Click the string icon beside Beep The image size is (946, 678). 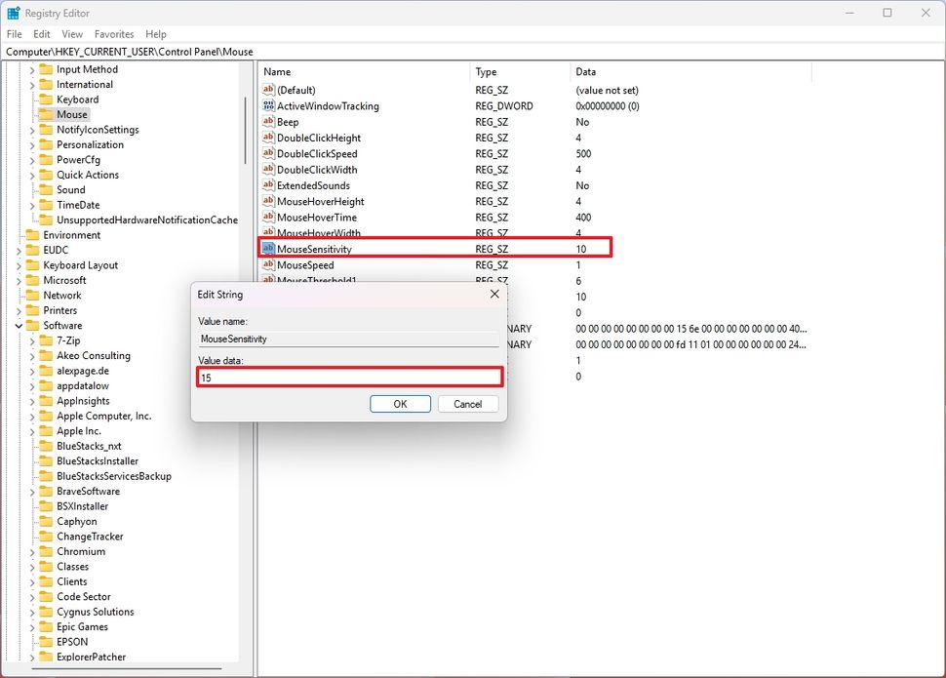click(268, 121)
